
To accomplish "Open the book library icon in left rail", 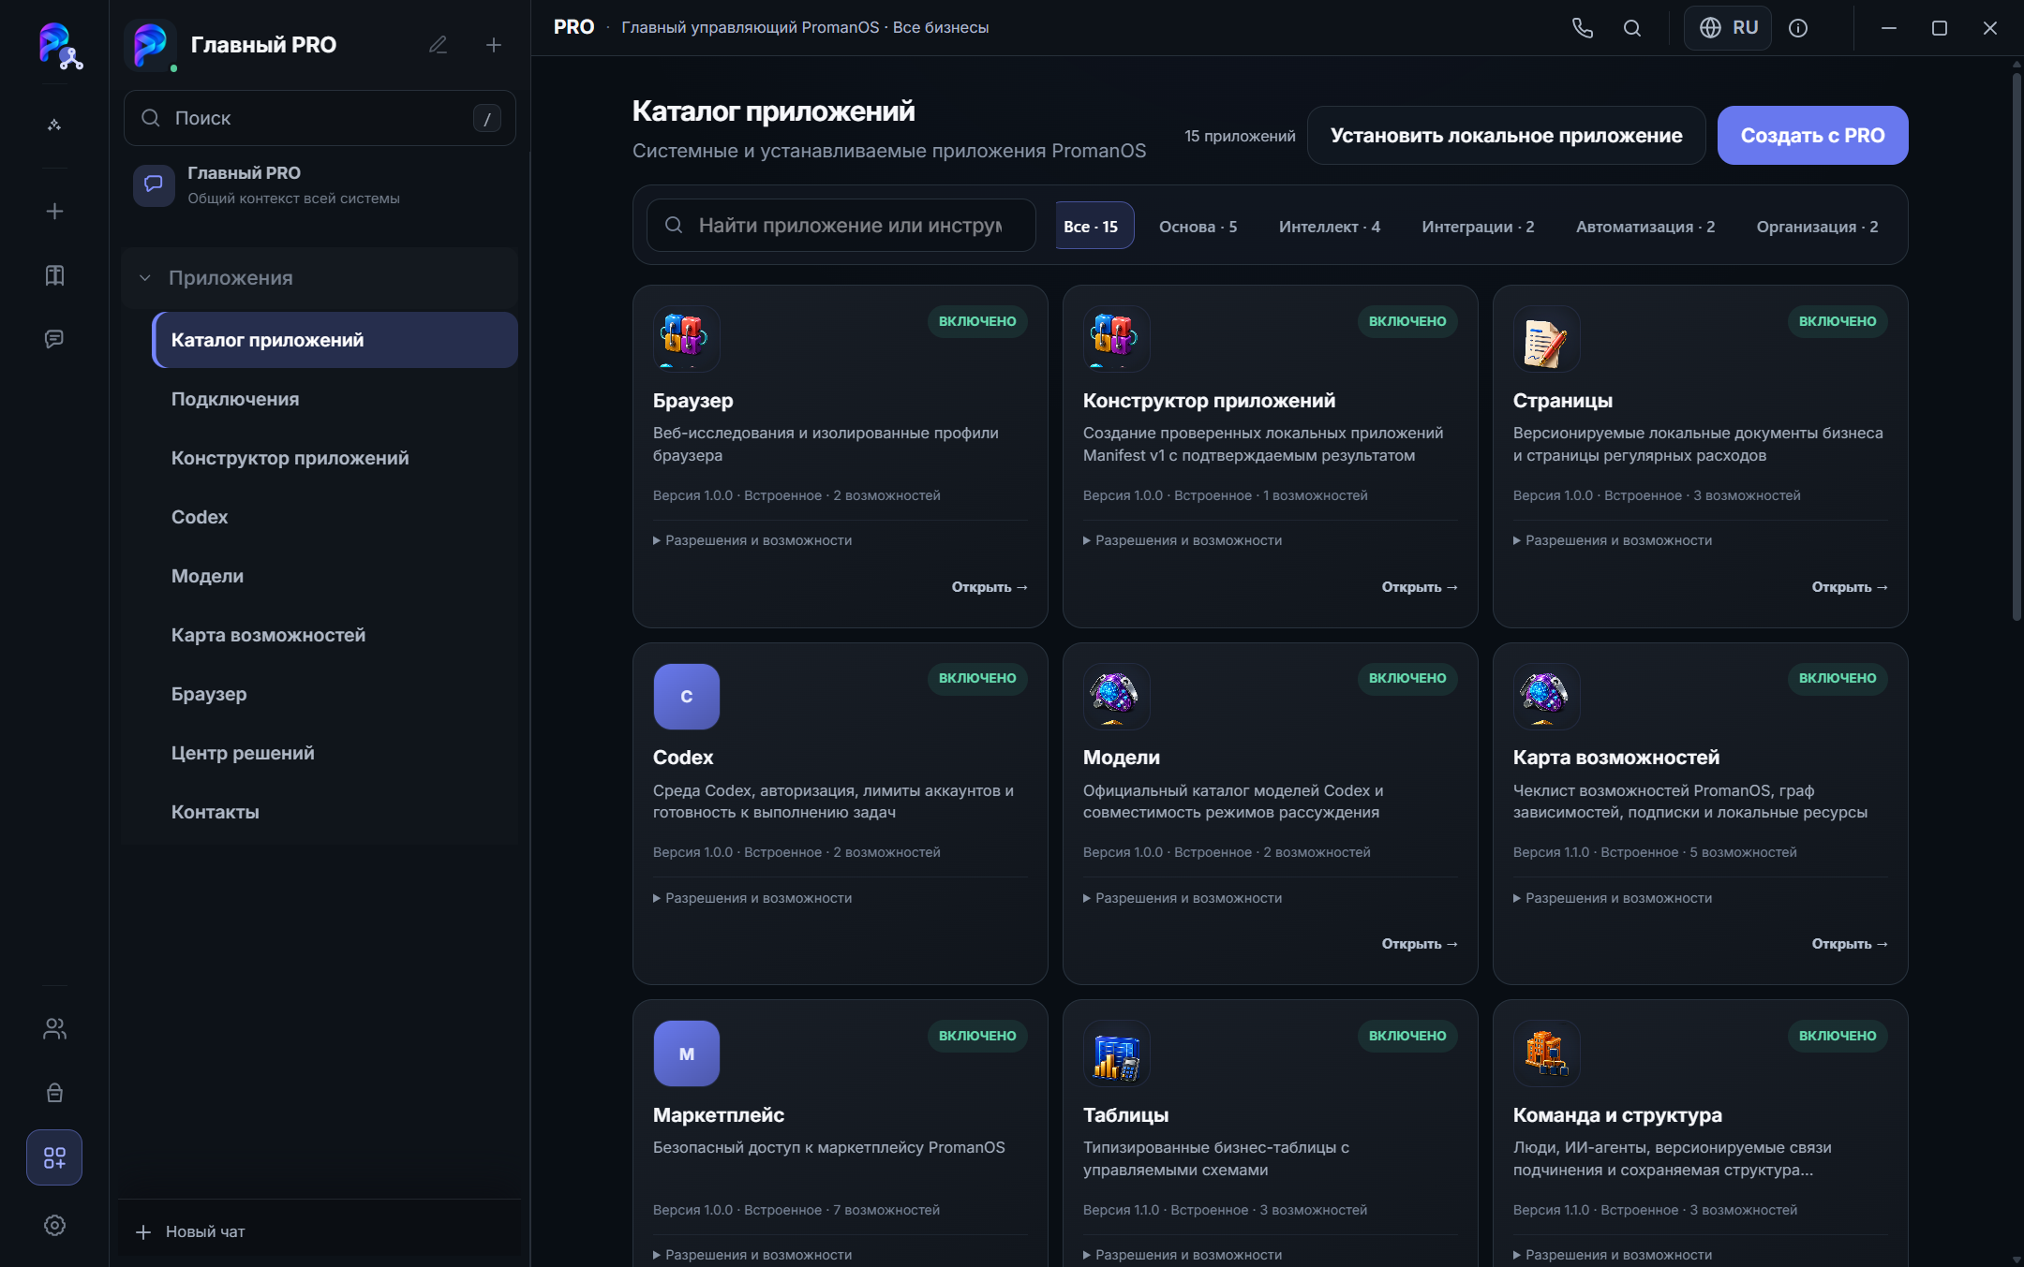I will pos(54,275).
